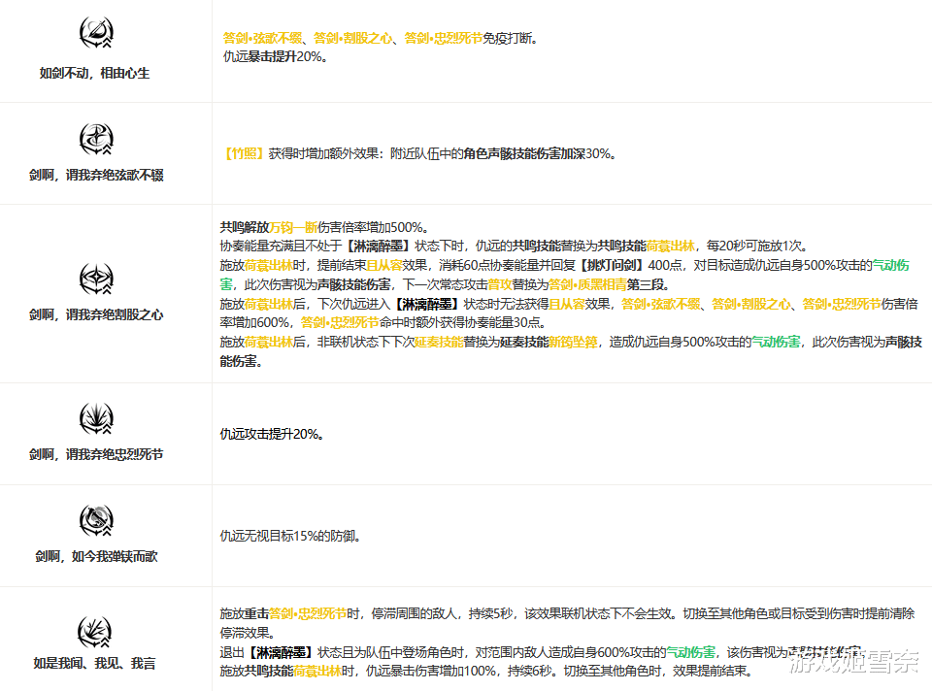Click 荷蓑出林 link before 每20秒可施放1次
Image resolution: width=932 pixels, height=691 pixels.
coord(671,246)
